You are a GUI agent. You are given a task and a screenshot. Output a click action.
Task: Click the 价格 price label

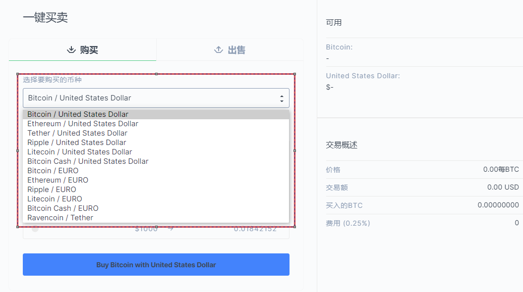tap(333, 170)
